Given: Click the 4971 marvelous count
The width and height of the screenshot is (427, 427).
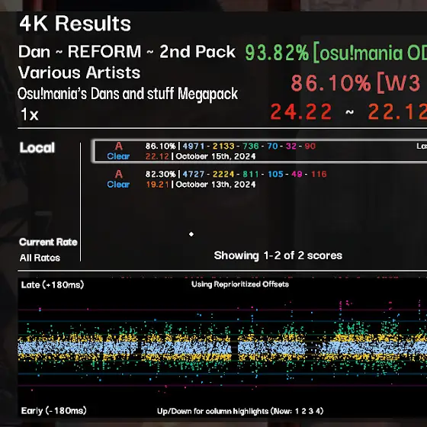Looking at the screenshot, I should 194,146.
